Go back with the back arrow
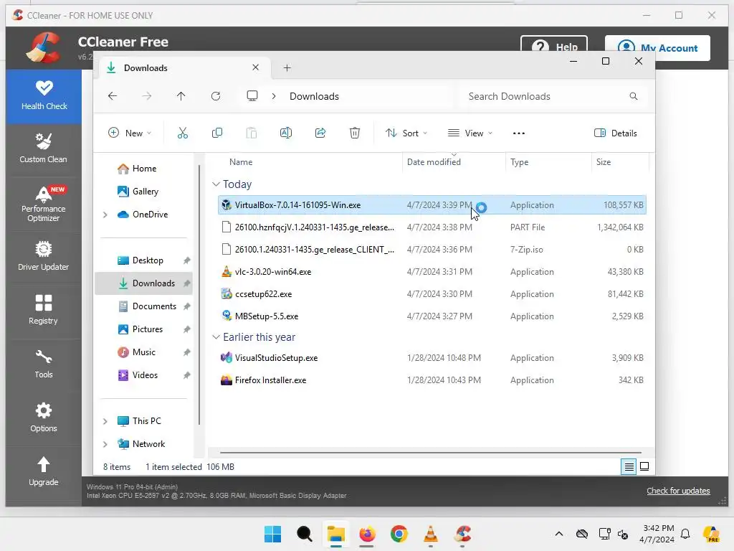The height and width of the screenshot is (551, 734). tap(113, 96)
